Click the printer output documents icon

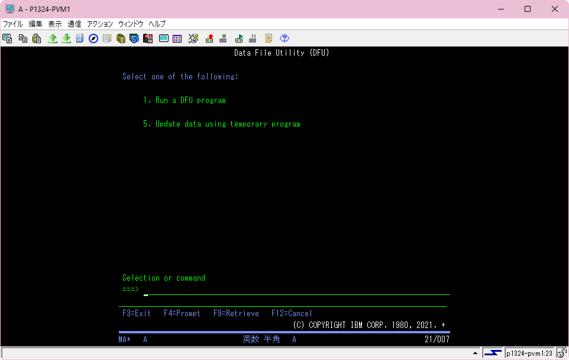click(106, 38)
